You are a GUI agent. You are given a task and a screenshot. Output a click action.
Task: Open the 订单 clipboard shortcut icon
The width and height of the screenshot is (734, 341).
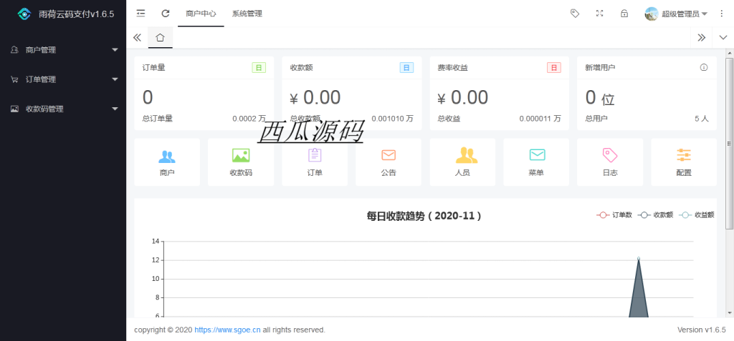pos(315,155)
